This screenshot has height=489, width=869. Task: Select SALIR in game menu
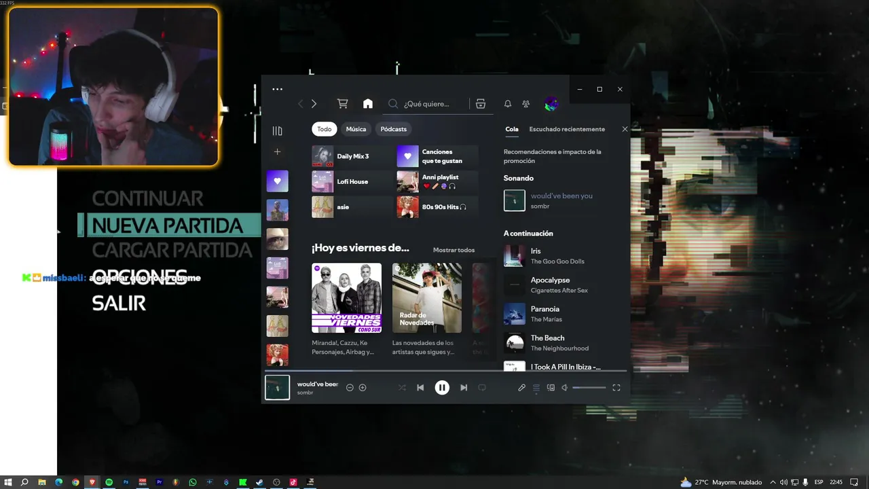(x=119, y=304)
